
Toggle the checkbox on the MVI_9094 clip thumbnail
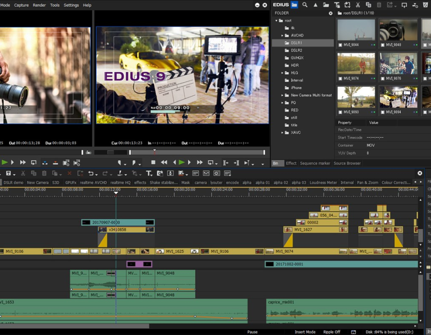[x=383, y=112]
